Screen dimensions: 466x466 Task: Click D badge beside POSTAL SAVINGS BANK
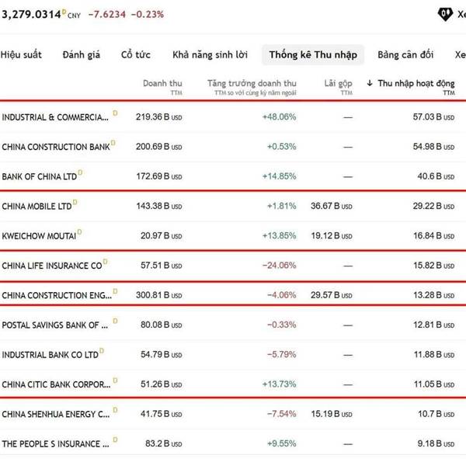point(115,321)
